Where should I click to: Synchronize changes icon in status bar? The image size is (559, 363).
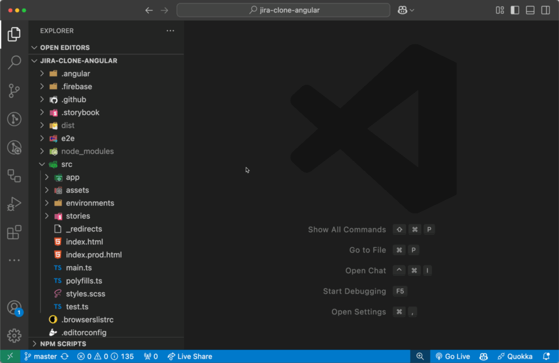point(65,357)
